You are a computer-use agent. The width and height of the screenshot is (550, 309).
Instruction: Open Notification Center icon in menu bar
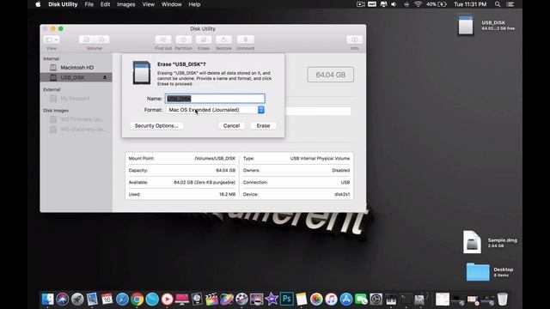coord(510,4)
